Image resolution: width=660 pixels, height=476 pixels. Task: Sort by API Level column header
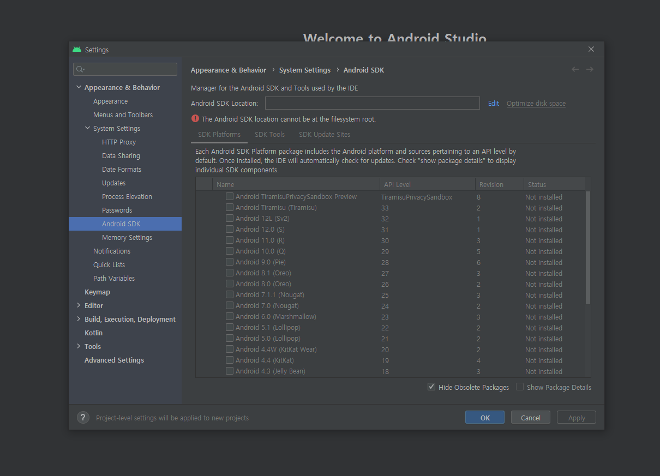[428, 184]
